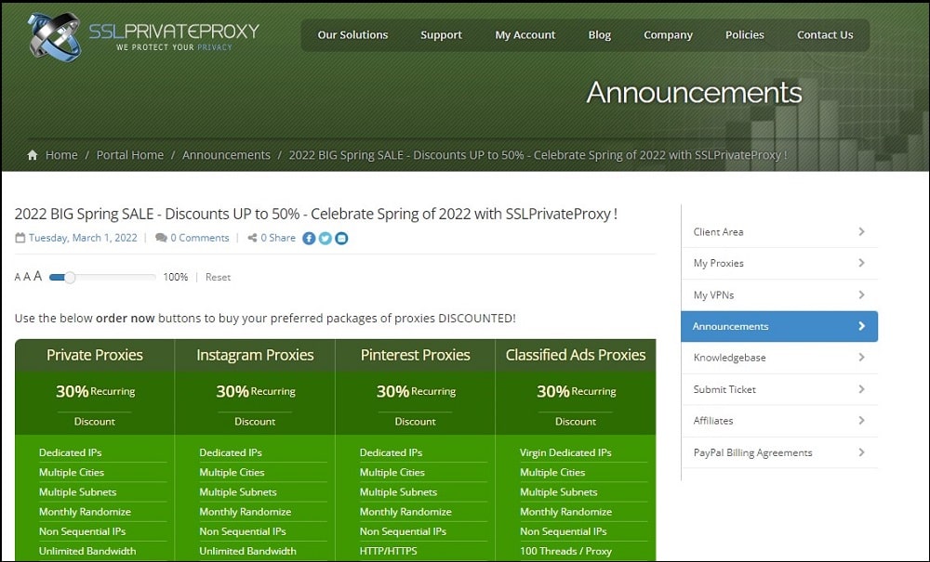Select the highlighted Announcements sidebar item
This screenshot has height=562, width=930.
[779, 326]
